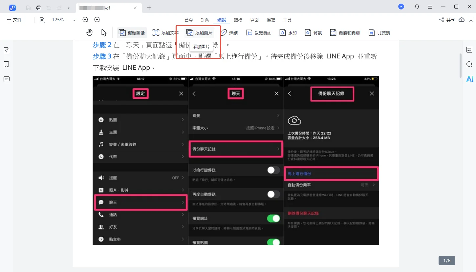Open the 文件 menu

tap(14, 20)
